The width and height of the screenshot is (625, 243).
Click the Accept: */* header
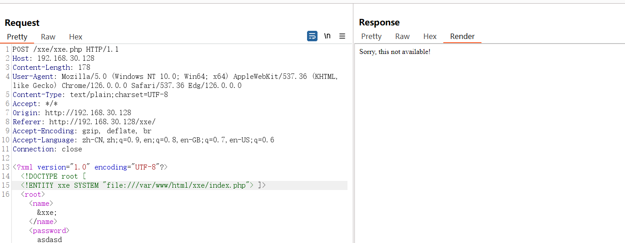click(35, 103)
